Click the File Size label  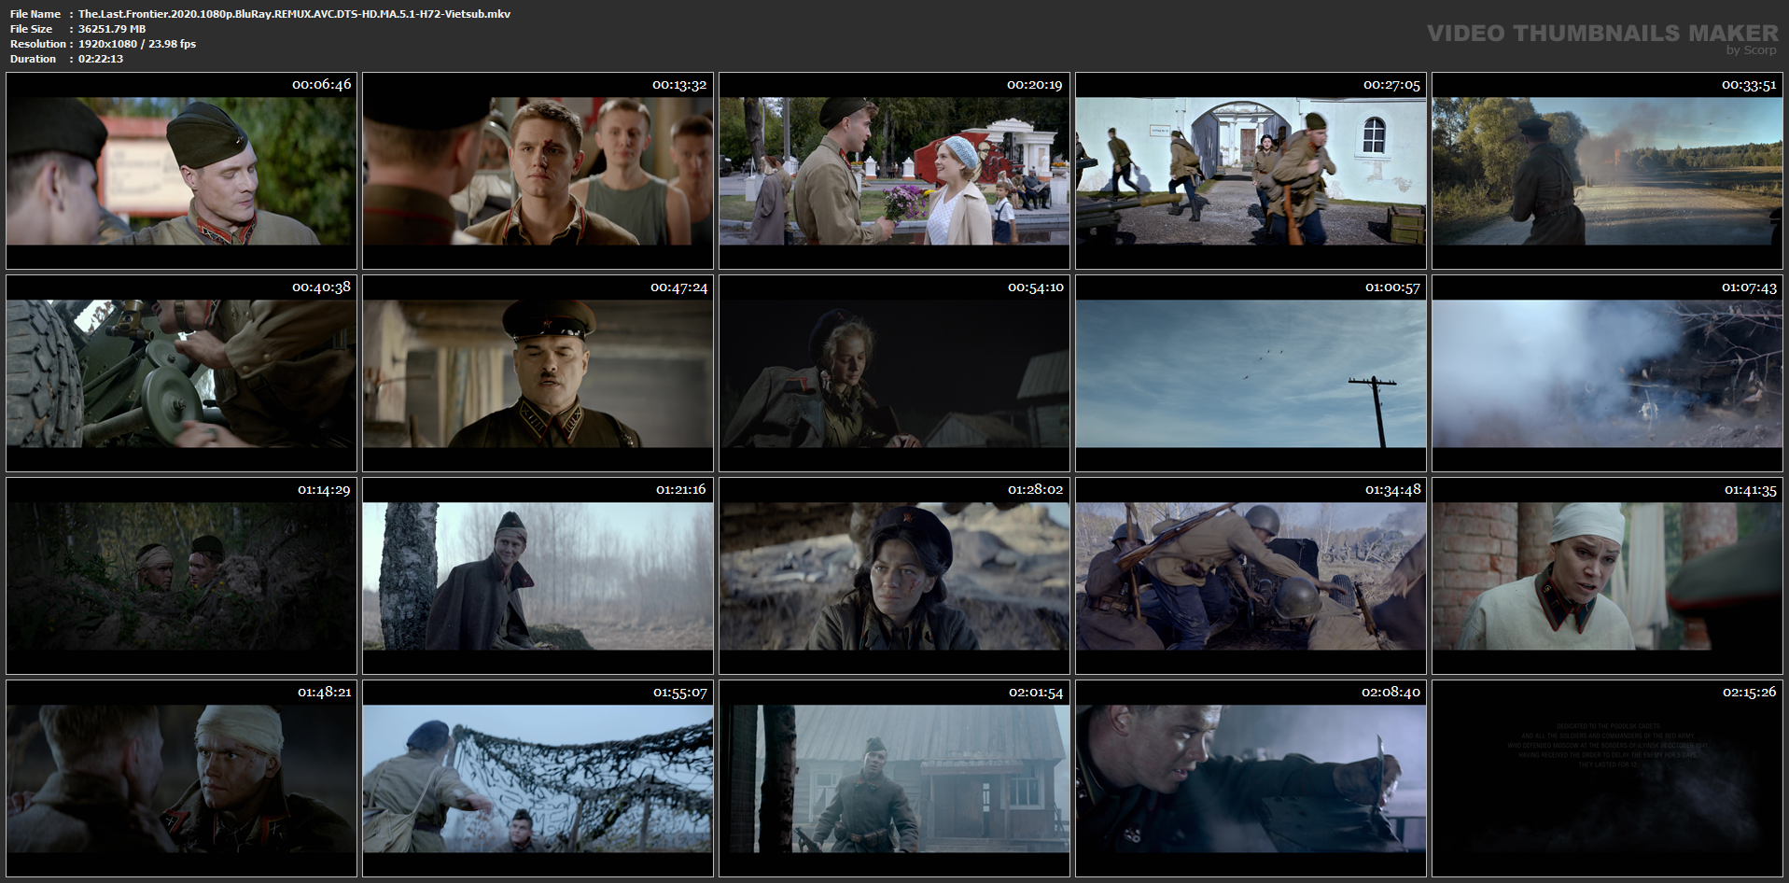[32, 29]
